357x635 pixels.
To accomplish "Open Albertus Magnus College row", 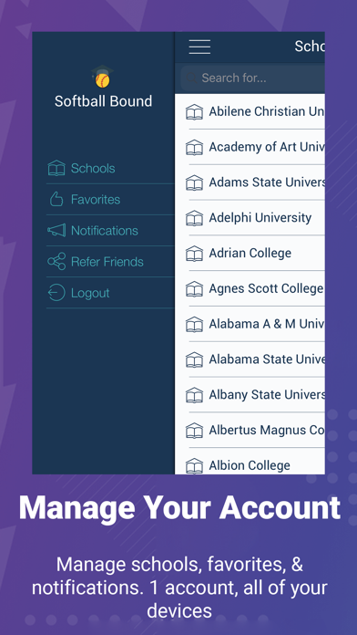I will (x=250, y=430).
